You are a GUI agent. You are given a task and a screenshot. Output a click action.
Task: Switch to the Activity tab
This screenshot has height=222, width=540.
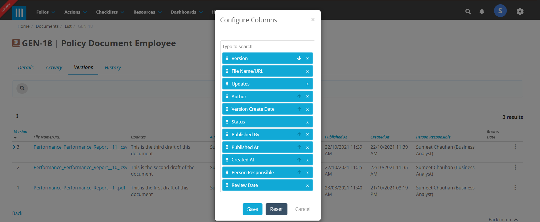point(54,67)
